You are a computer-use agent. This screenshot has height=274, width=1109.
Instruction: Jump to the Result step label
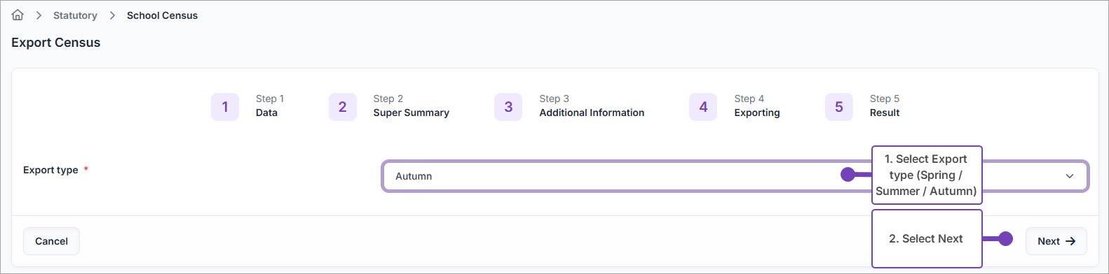coord(885,113)
